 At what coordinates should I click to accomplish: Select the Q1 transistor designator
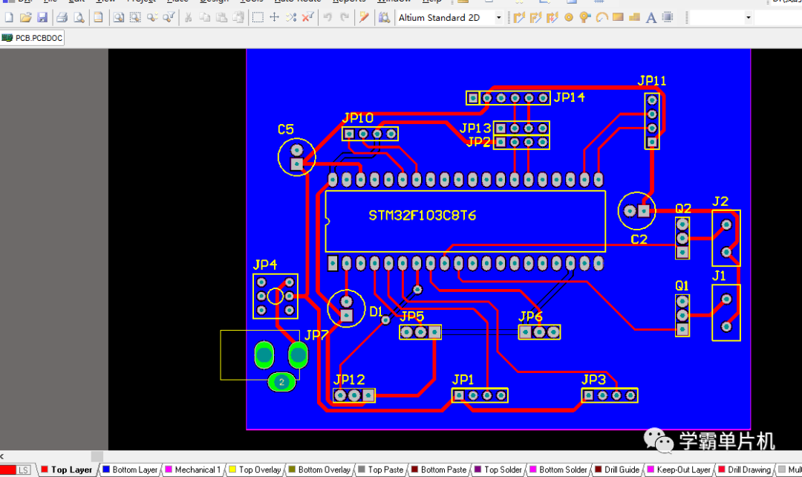(x=682, y=285)
